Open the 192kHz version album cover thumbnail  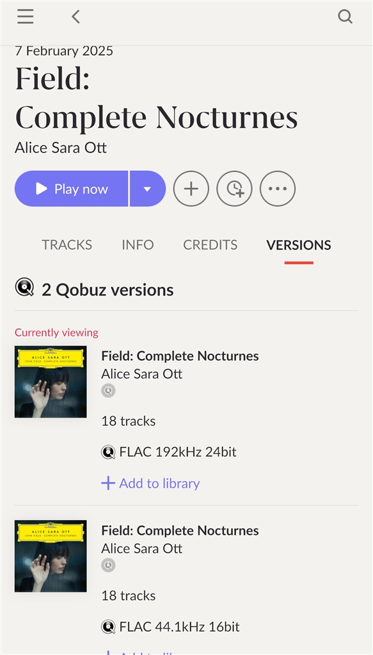pyautogui.click(x=51, y=381)
